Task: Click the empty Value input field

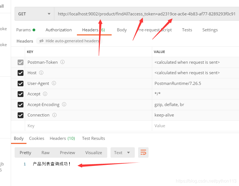Action: 195,126
